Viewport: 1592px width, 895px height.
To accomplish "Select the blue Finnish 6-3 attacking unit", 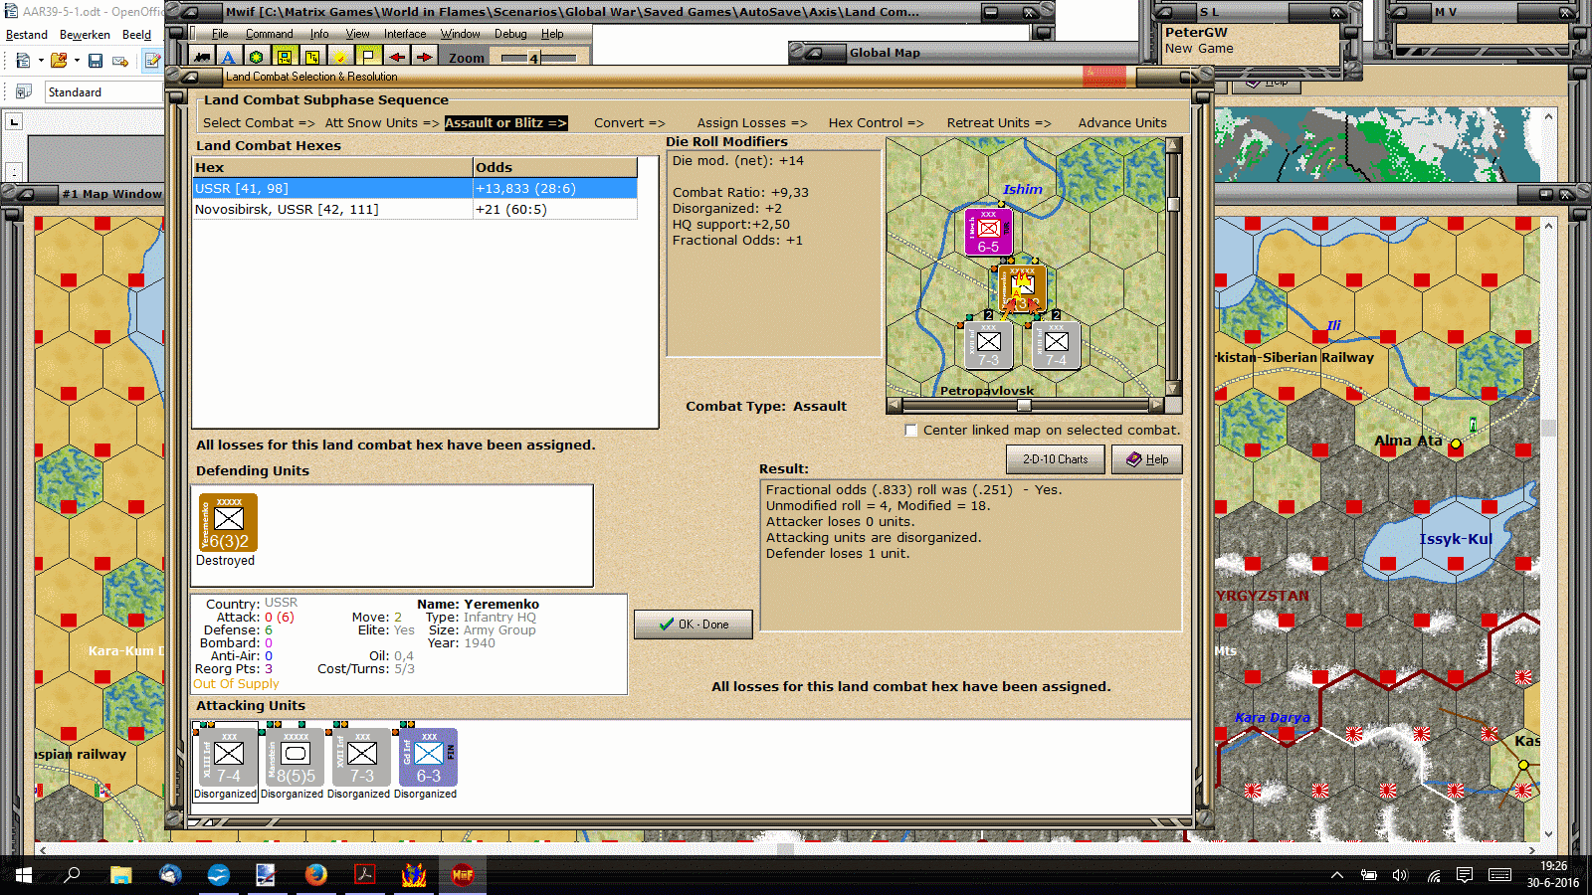I will point(428,758).
